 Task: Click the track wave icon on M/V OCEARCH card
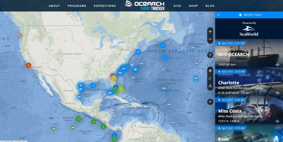coord(277,65)
